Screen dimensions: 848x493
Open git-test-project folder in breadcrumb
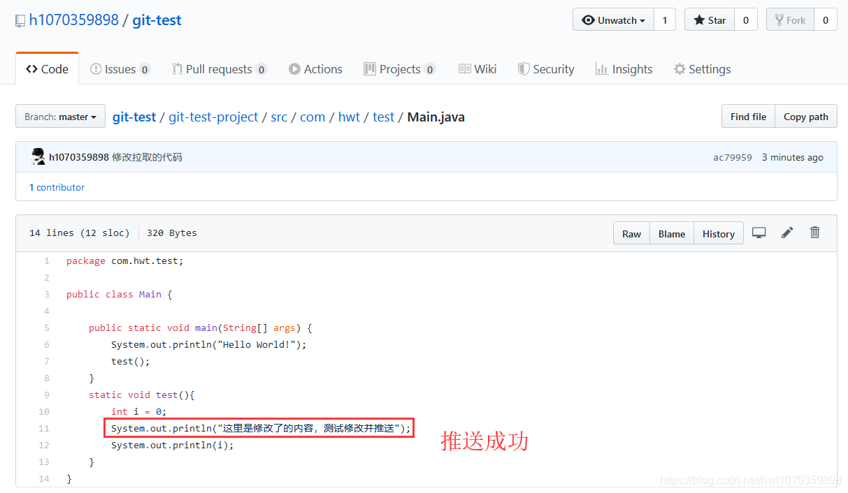coord(213,117)
